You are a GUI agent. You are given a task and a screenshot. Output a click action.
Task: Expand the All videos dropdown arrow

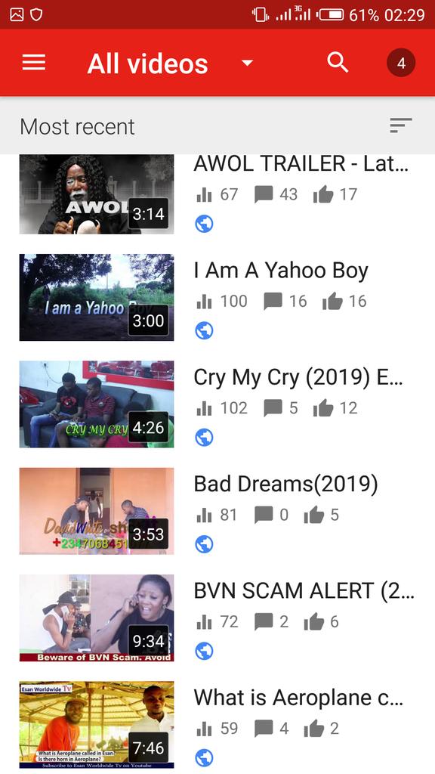click(x=247, y=63)
